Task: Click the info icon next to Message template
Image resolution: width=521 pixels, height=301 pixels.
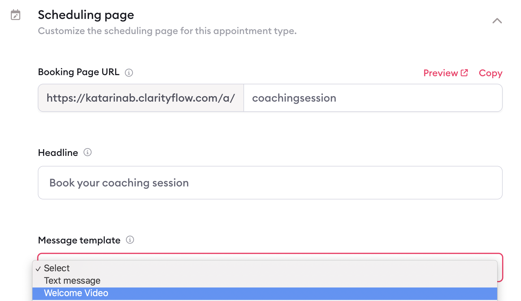Action: (x=130, y=240)
